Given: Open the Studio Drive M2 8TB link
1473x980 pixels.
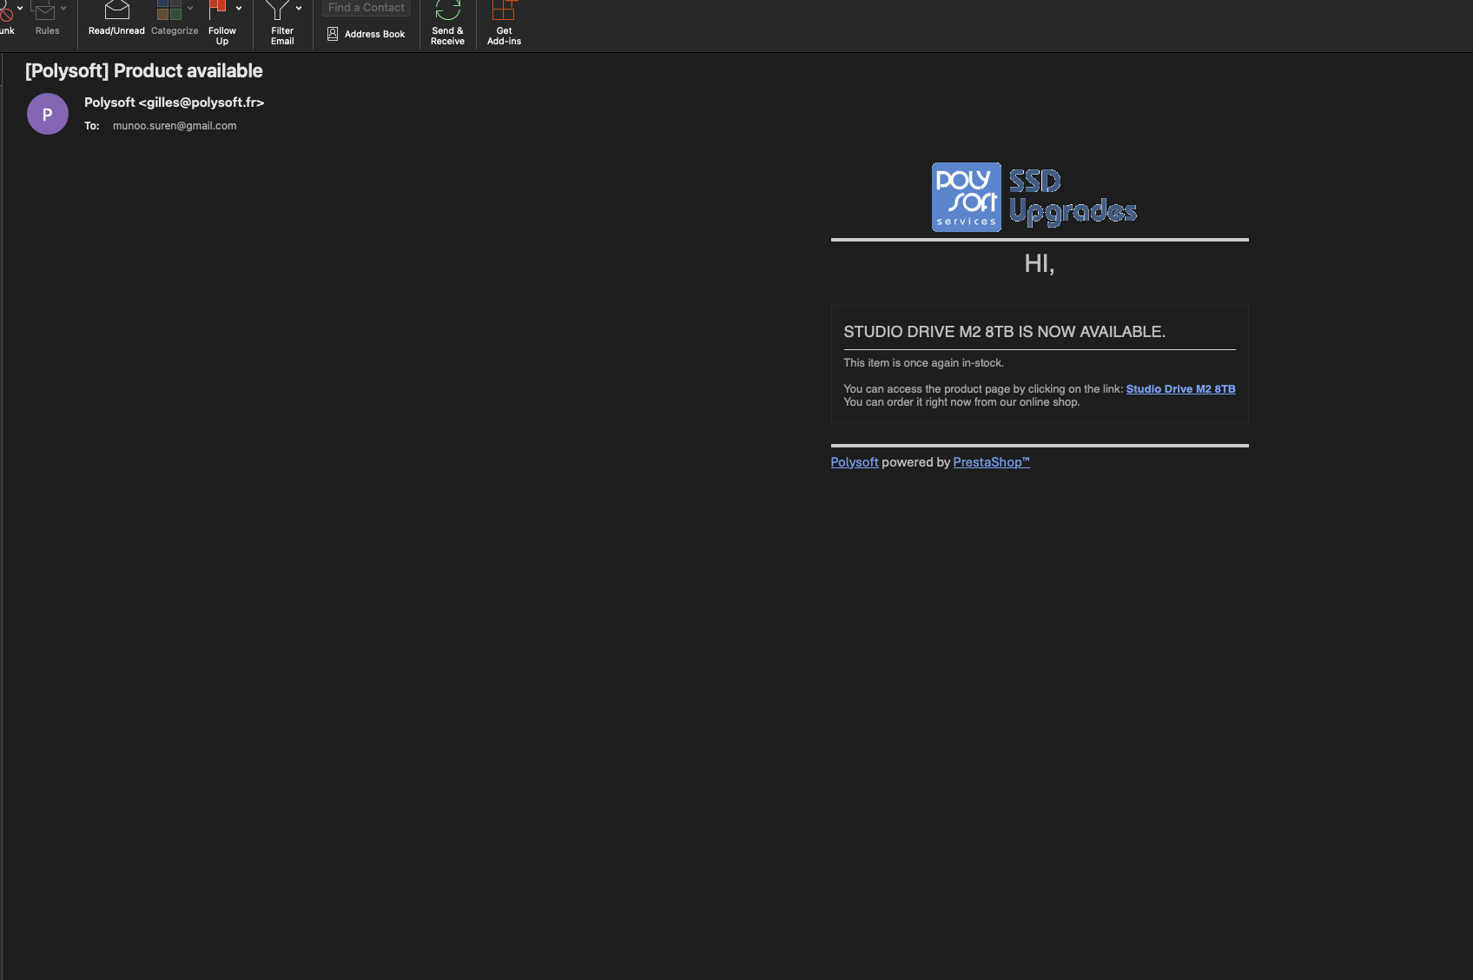Looking at the screenshot, I should 1180,388.
